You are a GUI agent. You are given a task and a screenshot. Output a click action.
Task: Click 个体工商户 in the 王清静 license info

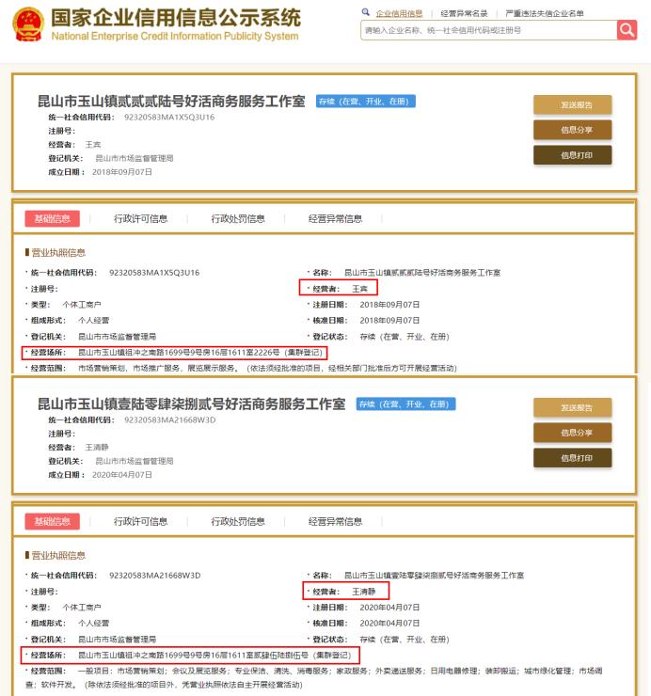tap(82, 608)
